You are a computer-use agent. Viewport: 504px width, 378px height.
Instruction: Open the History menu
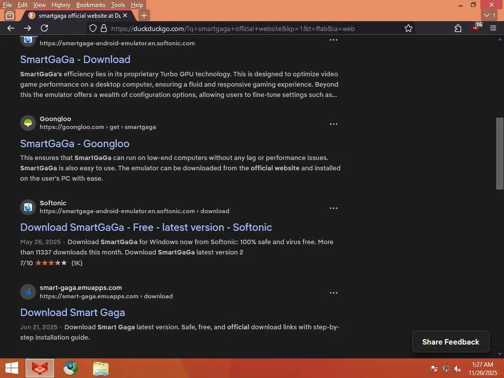pos(61,5)
